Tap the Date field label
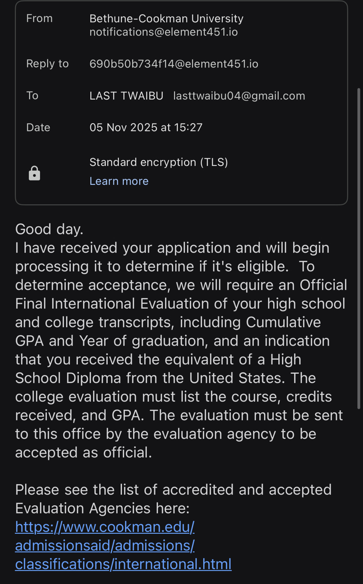363x584 pixels. (x=38, y=128)
